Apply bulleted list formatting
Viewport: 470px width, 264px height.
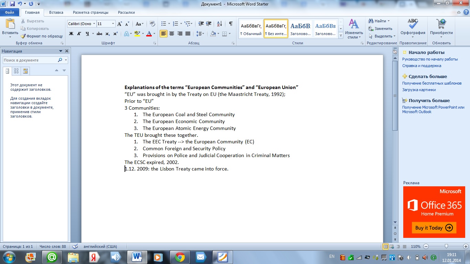coord(163,24)
